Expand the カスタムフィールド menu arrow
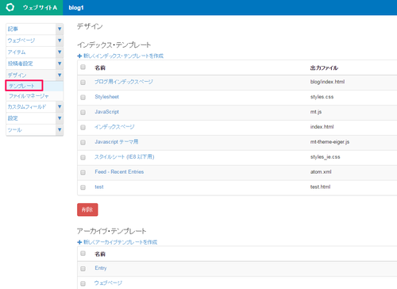 (x=60, y=106)
